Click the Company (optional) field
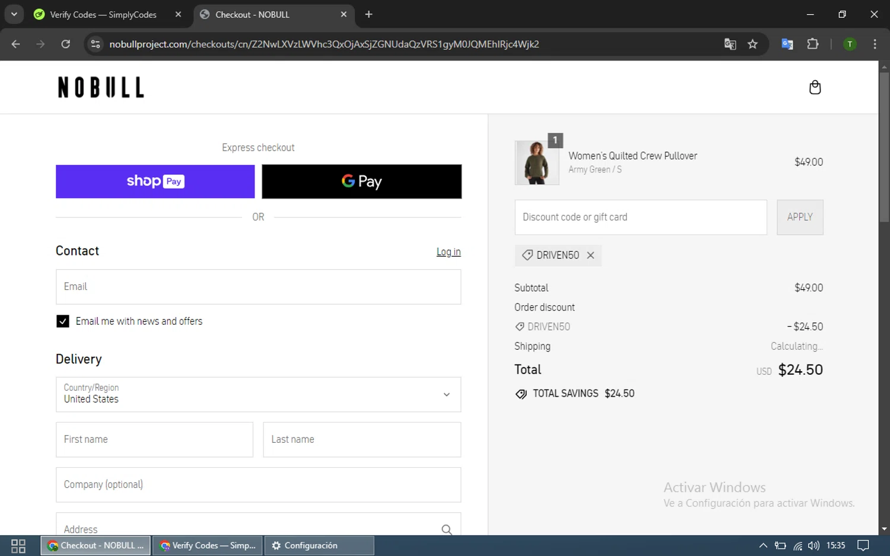890x556 pixels. (x=258, y=485)
